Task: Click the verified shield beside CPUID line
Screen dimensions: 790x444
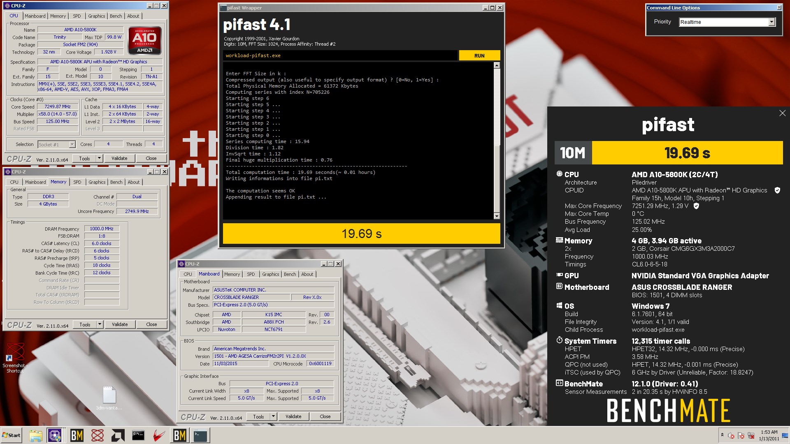Action: coord(777,190)
